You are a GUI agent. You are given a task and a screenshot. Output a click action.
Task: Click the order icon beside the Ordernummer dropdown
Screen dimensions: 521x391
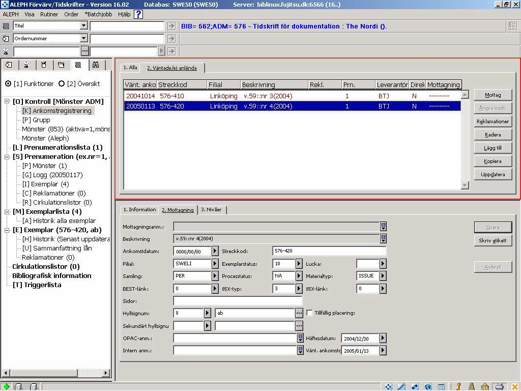tap(6, 39)
